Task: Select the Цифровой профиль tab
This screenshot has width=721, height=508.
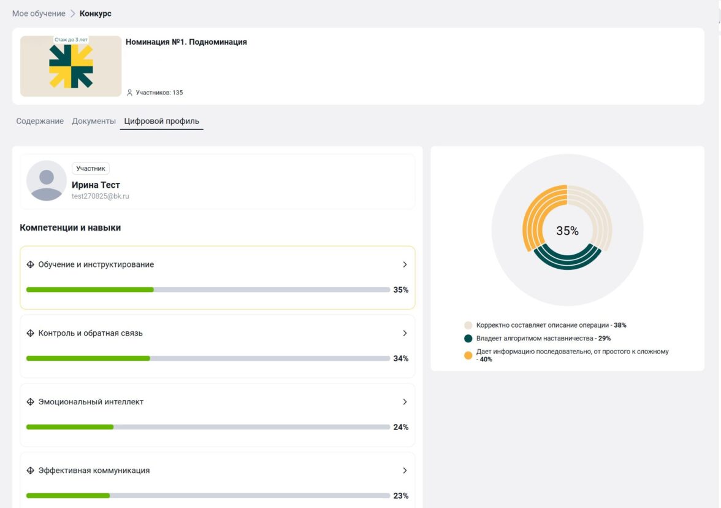Action: click(x=161, y=121)
